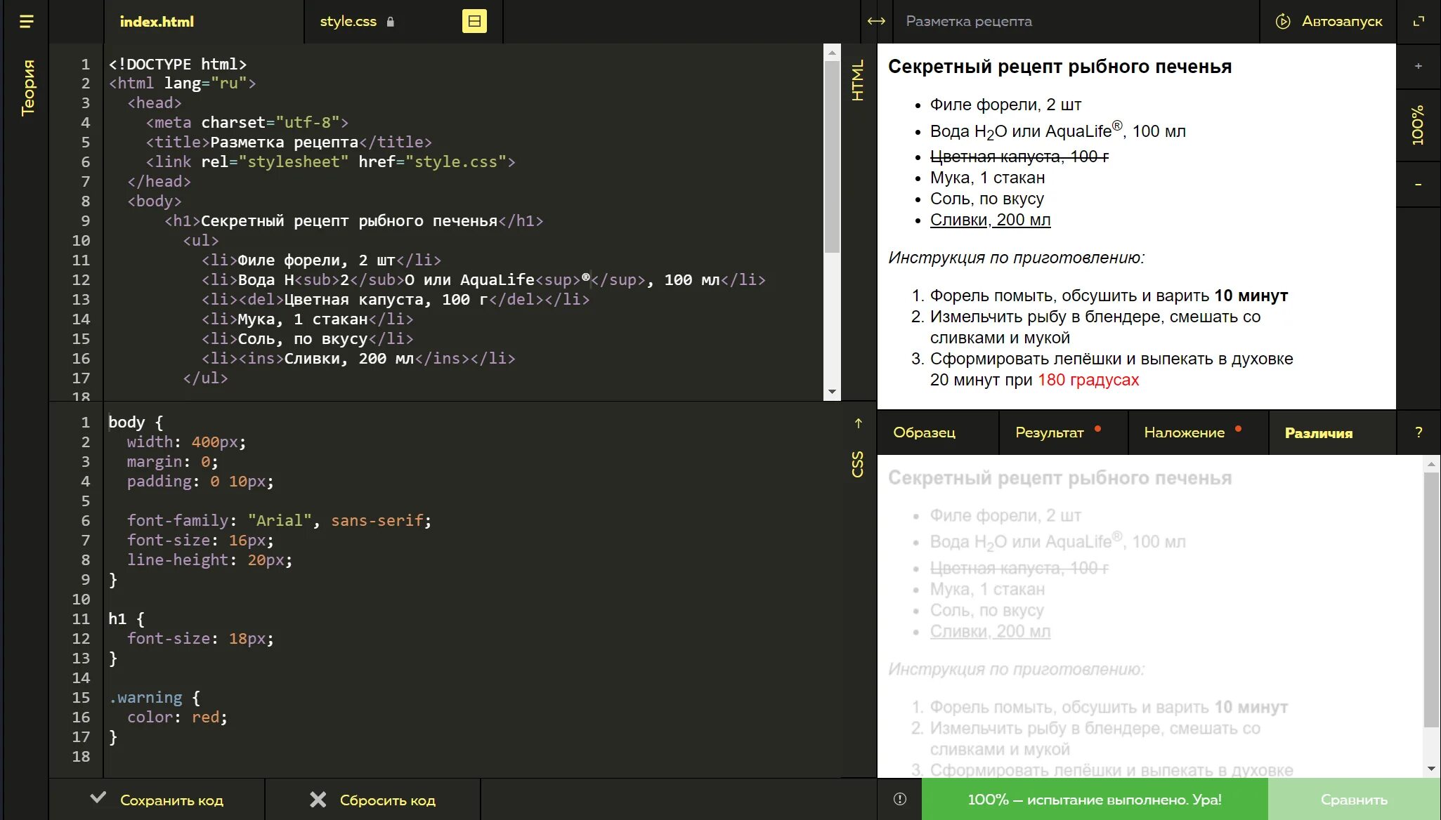Open the Теория side panel
The width and height of the screenshot is (1441, 820).
pos(27,88)
